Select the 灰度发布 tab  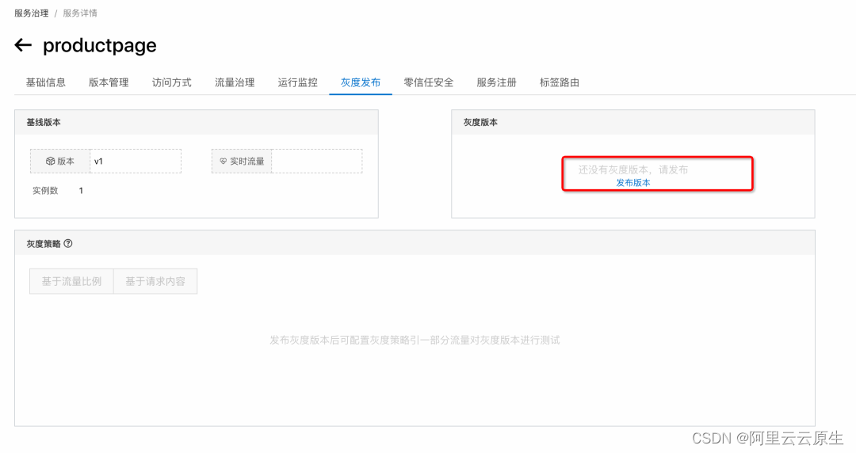pos(361,82)
